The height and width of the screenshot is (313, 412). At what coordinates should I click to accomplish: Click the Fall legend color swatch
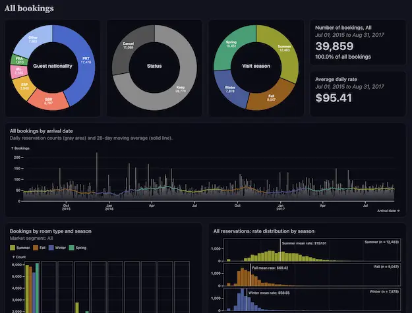tap(35, 248)
